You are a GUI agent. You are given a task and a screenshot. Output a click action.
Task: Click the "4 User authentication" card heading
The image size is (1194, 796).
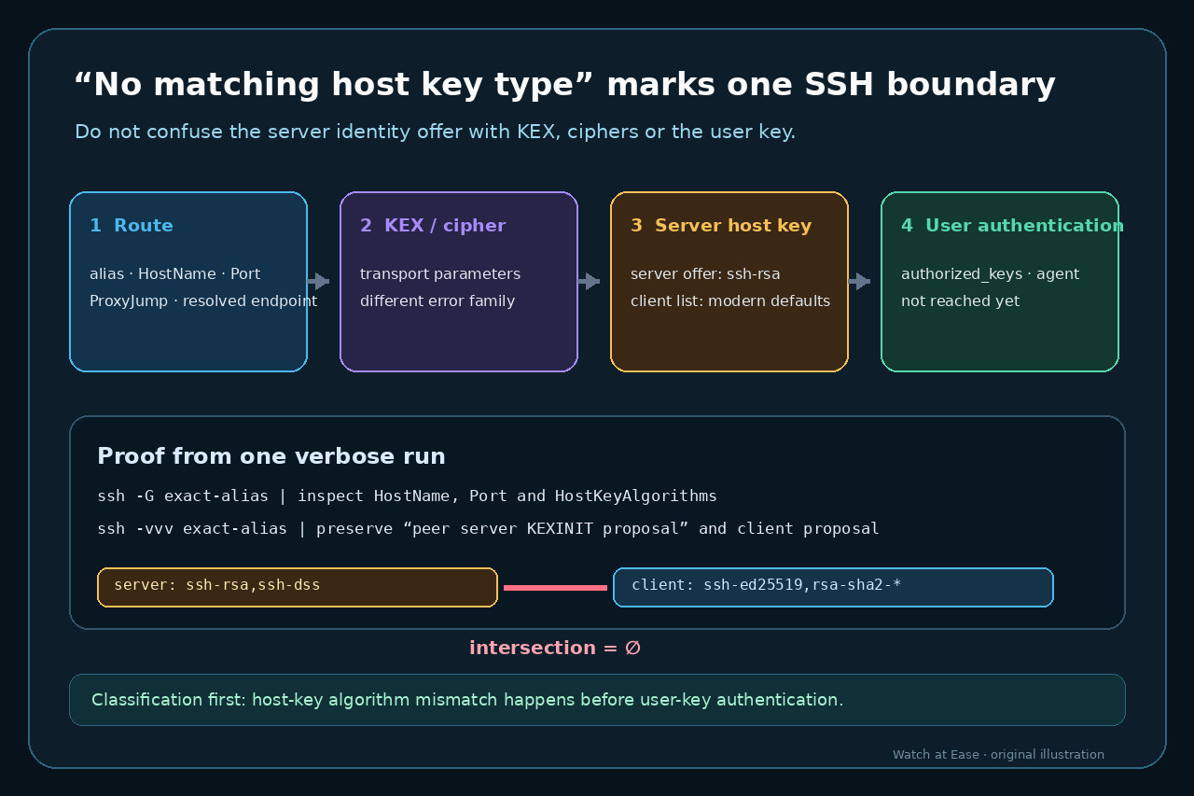tap(1012, 226)
